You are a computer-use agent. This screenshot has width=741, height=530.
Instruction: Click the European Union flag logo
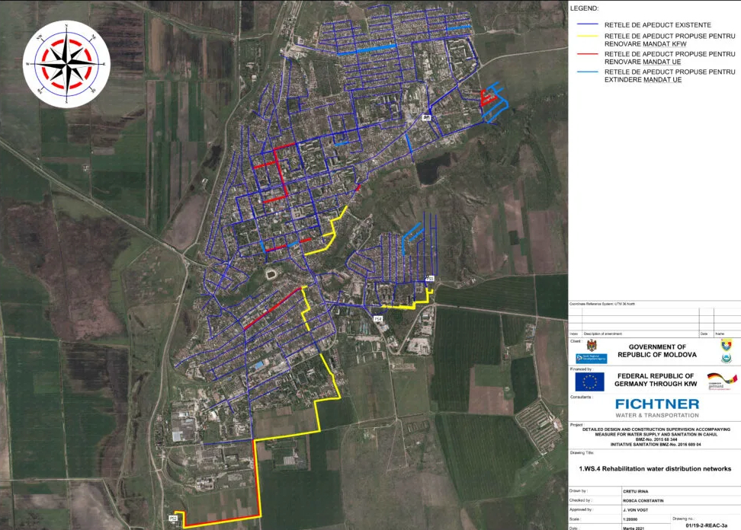coord(589,382)
